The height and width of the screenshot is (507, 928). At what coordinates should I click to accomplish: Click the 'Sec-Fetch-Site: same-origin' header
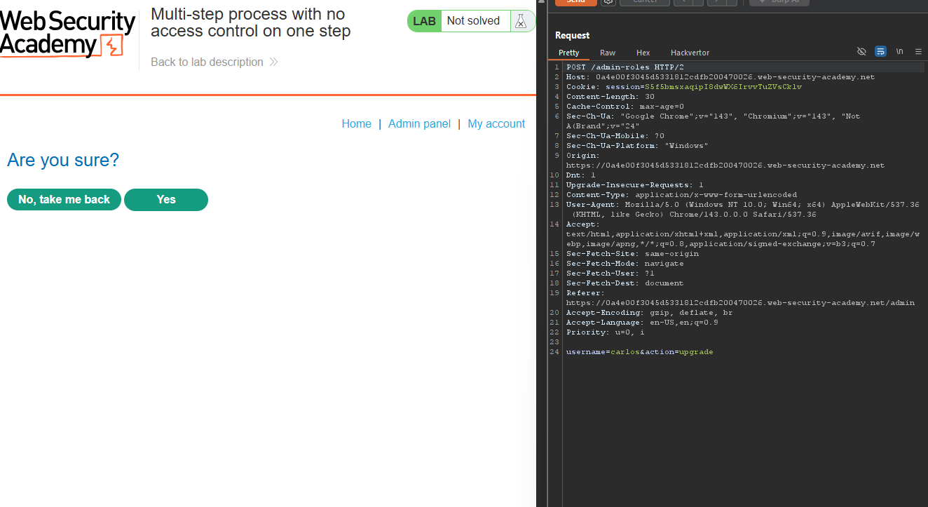632,254
